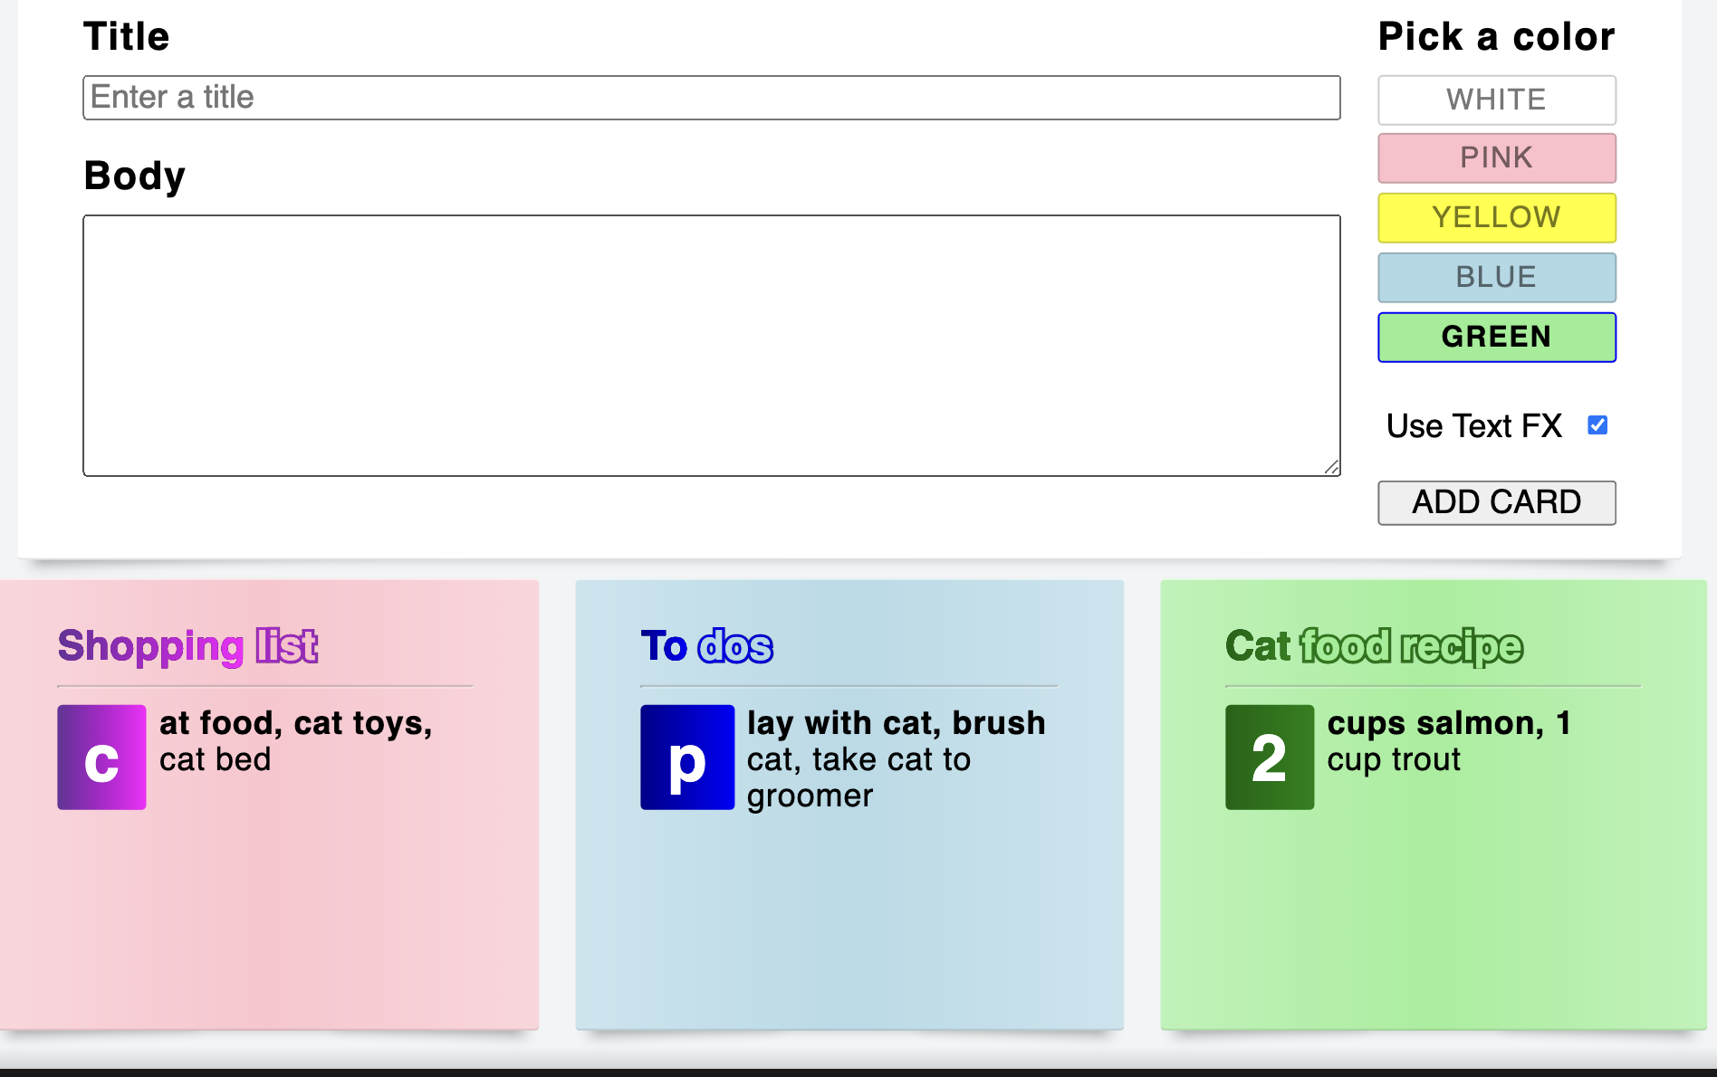Viewport: 1717px width, 1077px height.
Task: Click the To dos card heading
Action: click(706, 646)
